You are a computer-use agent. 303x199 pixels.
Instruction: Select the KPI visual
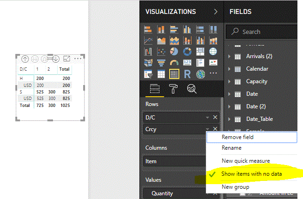tap(213, 63)
